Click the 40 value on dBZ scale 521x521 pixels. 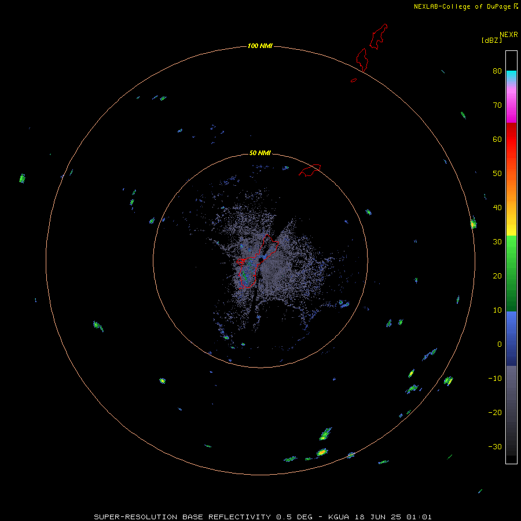497,208
